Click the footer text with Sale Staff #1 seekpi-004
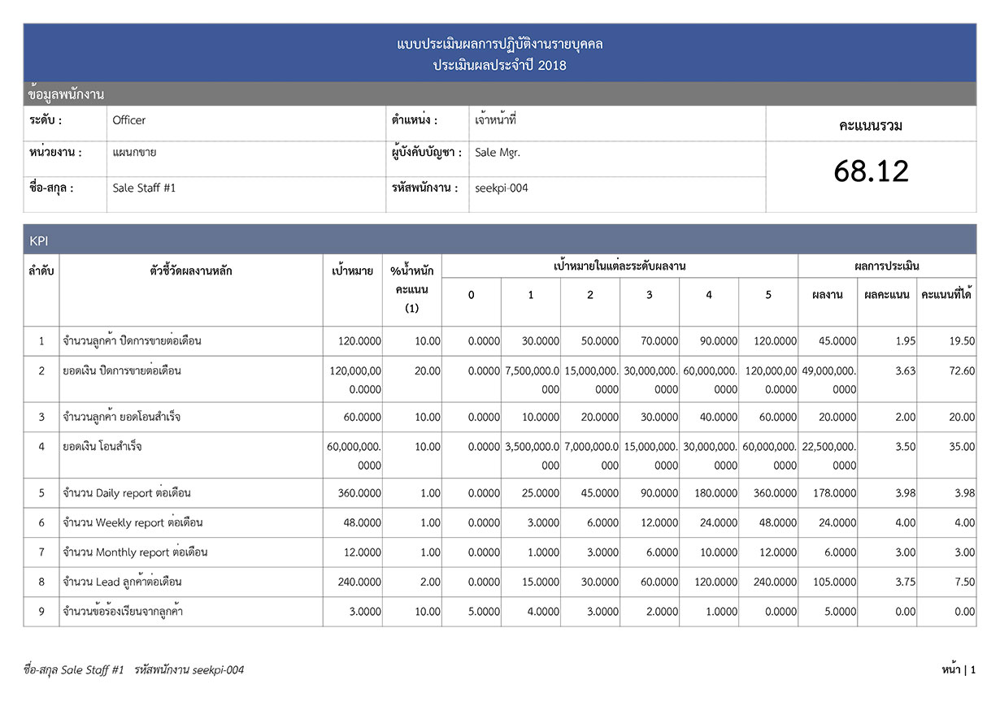1000x706 pixels. tap(134, 670)
